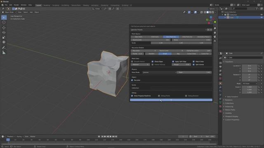264x148 pixels.
Task: Select Child Particles point source
Action: [187, 37]
